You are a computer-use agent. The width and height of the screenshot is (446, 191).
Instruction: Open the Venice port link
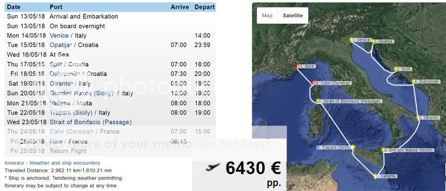(x=59, y=36)
